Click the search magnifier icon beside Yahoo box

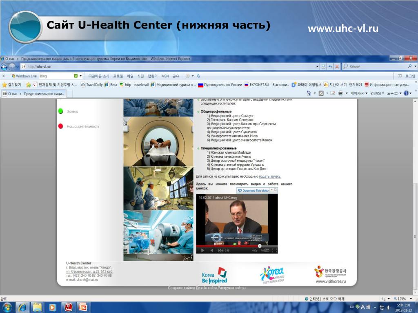pyautogui.click(x=410, y=66)
